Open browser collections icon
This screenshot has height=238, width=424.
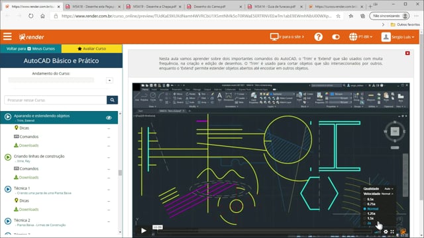pyautogui.click(x=362, y=16)
